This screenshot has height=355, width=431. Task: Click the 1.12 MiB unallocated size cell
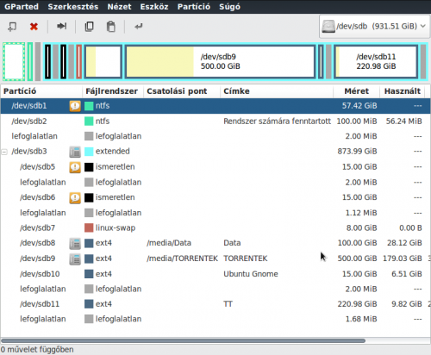(x=361, y=213)
